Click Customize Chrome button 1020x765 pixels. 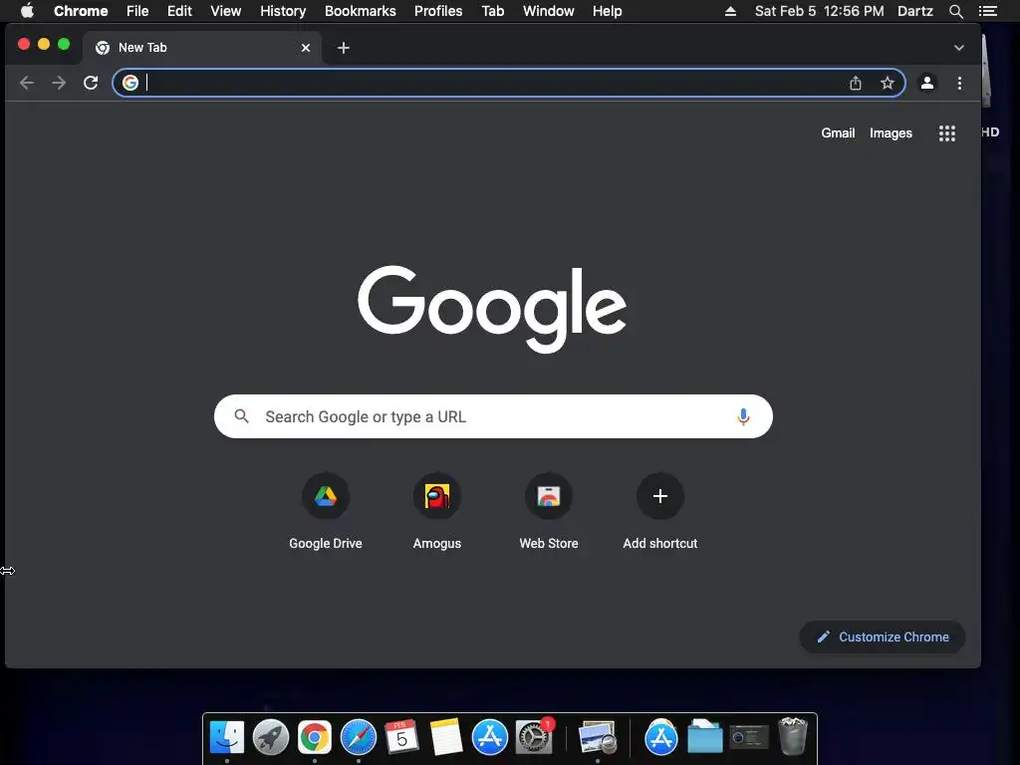click(883, 637)
